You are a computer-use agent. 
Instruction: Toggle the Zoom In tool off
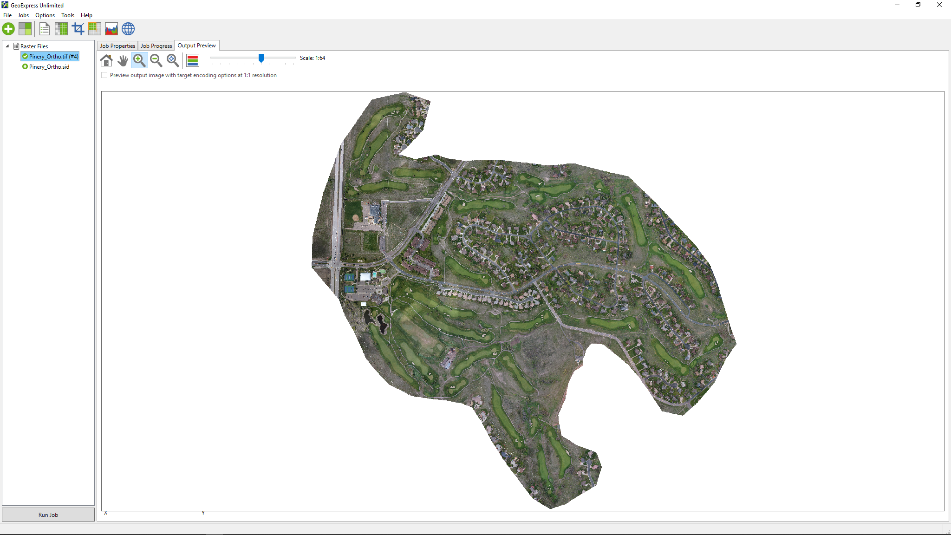pyautogui.click(x=139, y=60)
